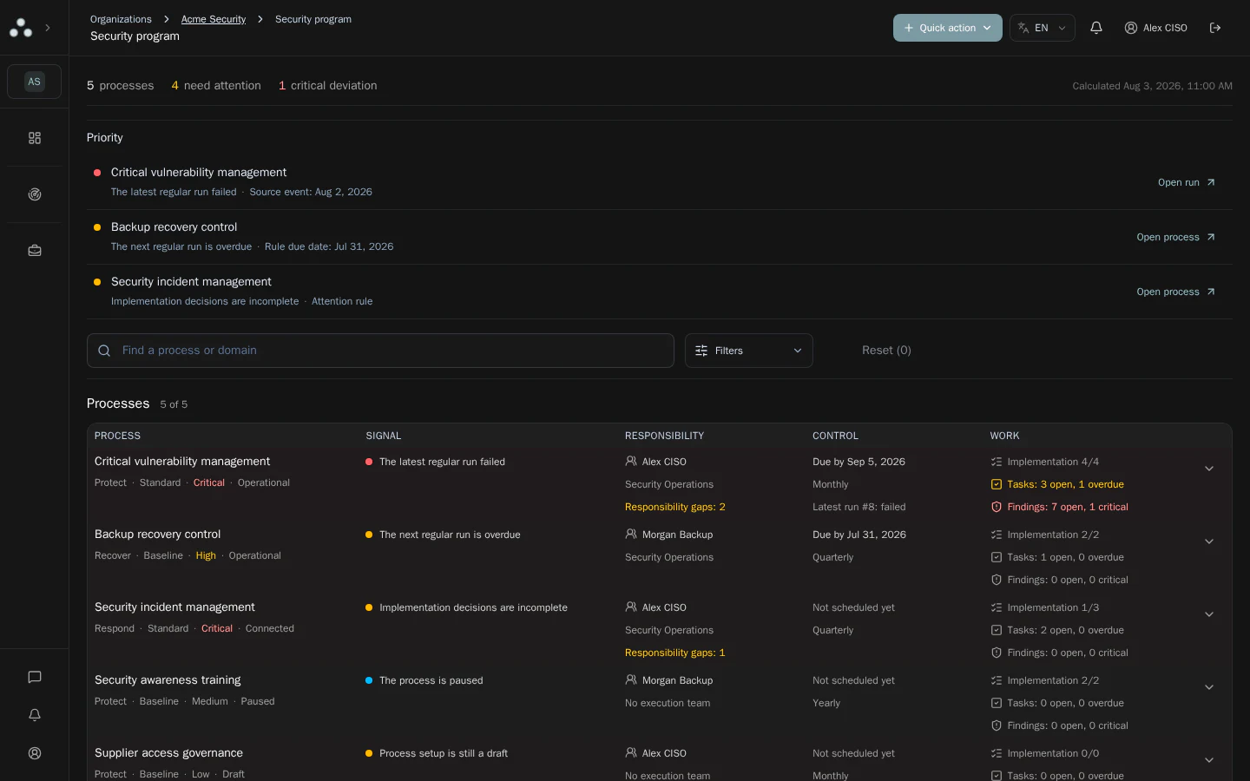Click the shield icon in Security awareness training findings

pyautogui.click(x=997, y=725)
